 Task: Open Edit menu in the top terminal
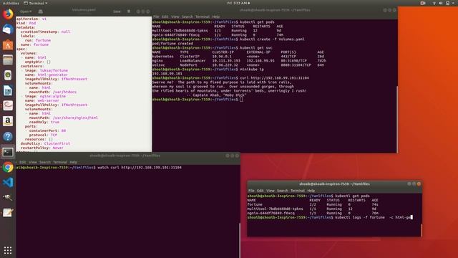pyautogui.click(x=165, y=16)
